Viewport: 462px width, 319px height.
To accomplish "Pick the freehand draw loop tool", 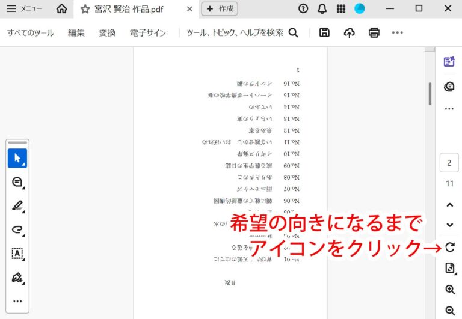I will pyautogui.click(x=17, y=229).
